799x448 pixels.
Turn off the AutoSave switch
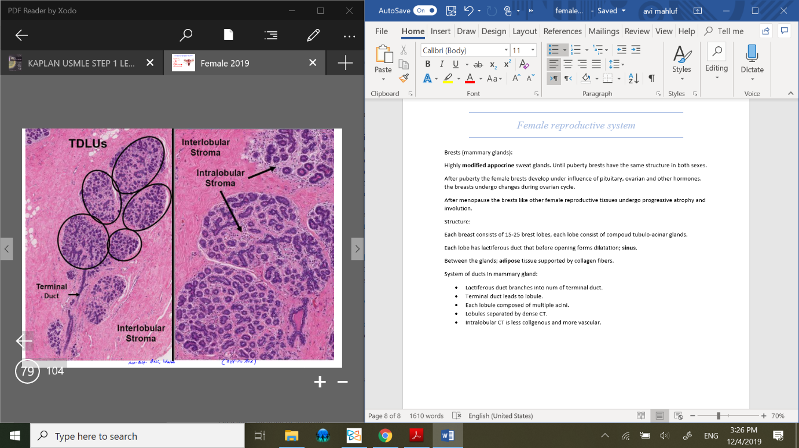tap(425, 10)
